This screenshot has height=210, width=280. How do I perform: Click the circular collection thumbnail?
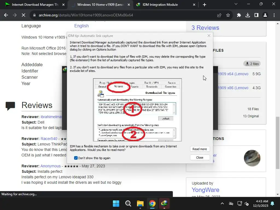(252, 158)
